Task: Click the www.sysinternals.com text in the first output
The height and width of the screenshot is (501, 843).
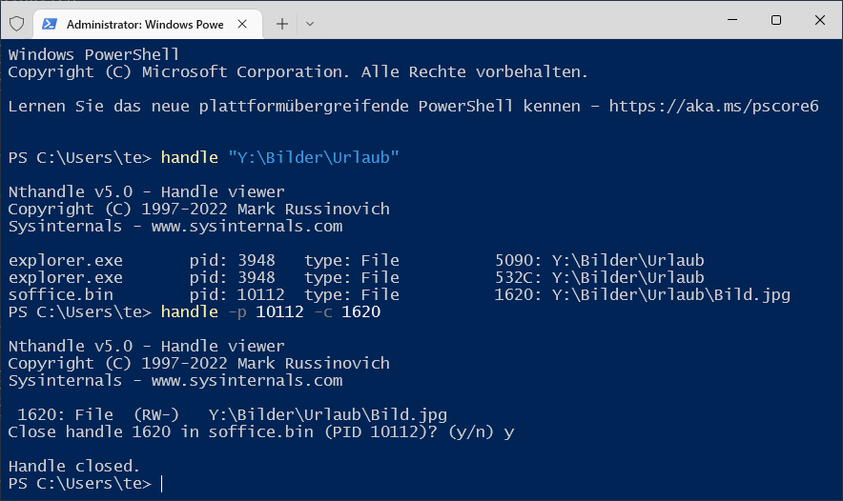Action: (x=247, y=226)
